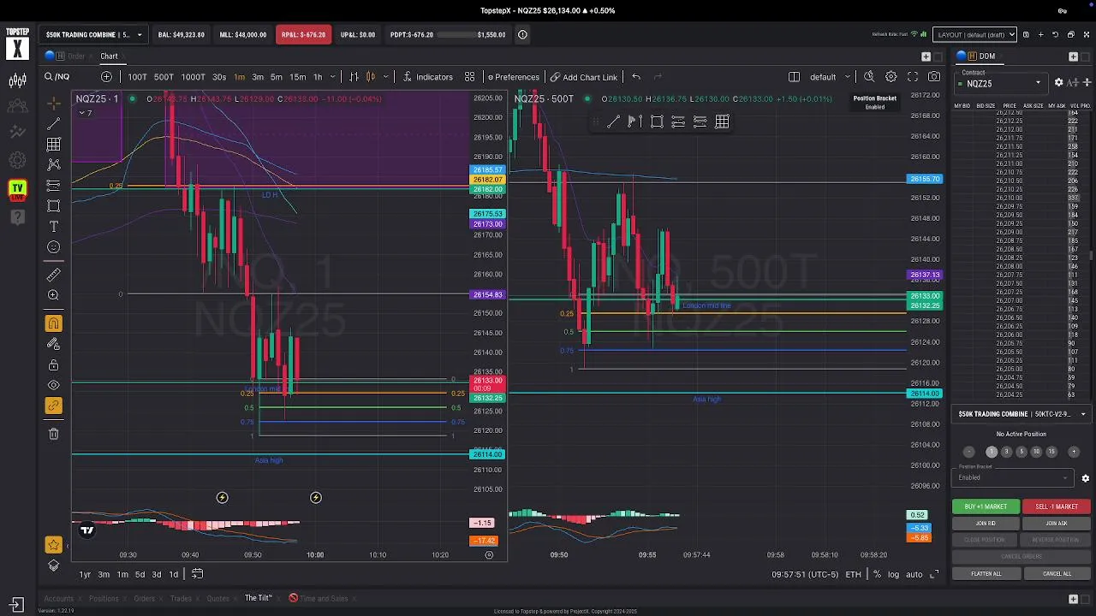Viewport: 1096px width, 616px height.
Task: Expand the timeframe list chevron after 1h
Action: pos(333,77)
